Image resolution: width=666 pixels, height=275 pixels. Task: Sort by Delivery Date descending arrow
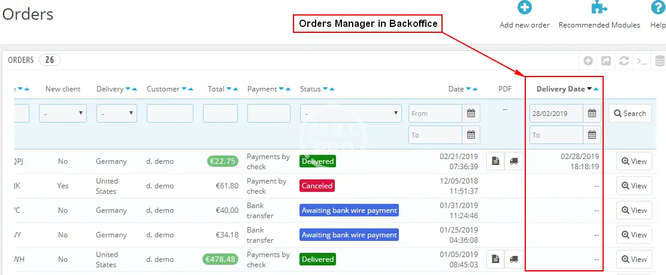point(589,89)
